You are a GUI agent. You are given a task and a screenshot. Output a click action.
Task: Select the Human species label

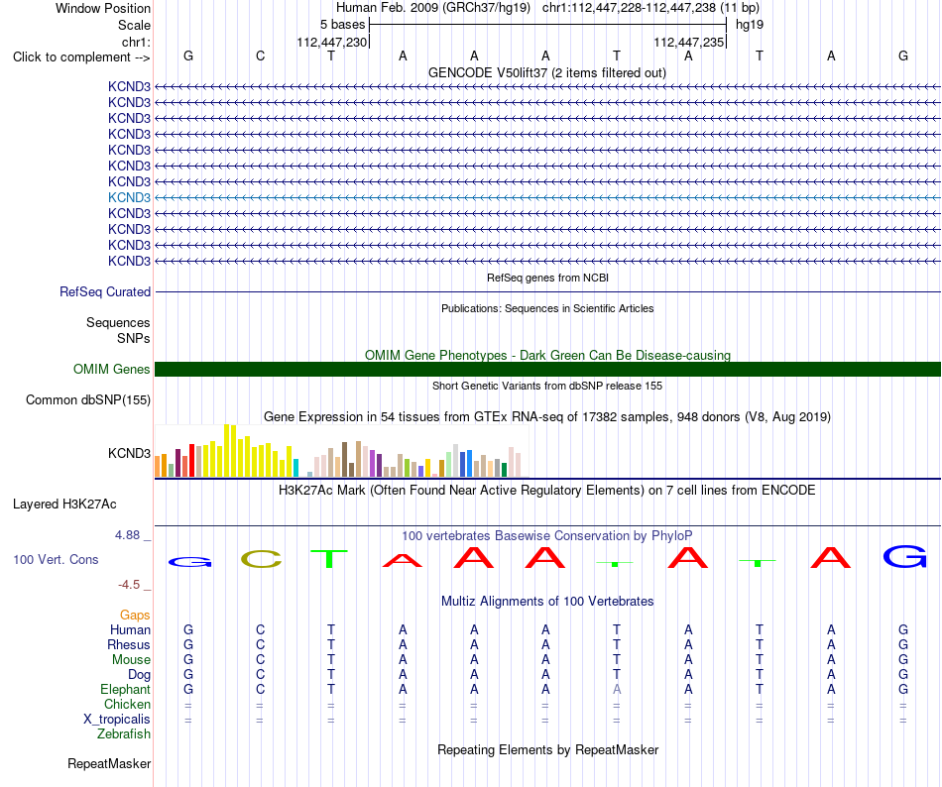pos(130,629)
